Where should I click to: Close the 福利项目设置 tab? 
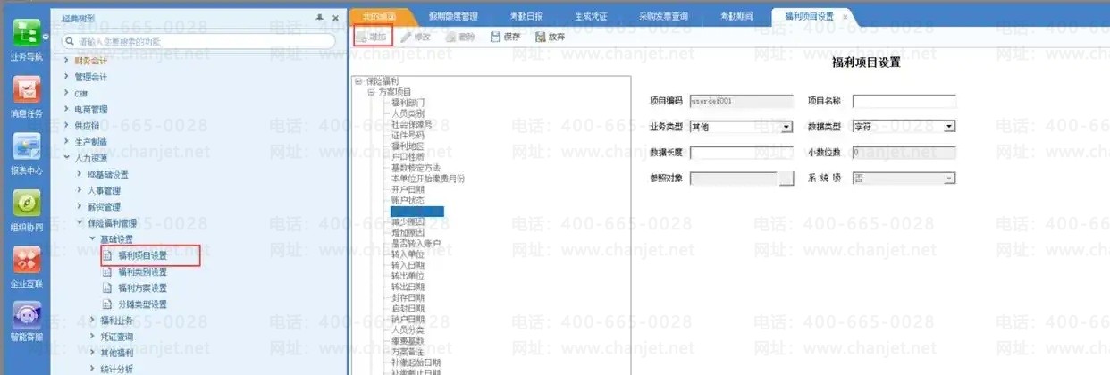click(845, 16)
